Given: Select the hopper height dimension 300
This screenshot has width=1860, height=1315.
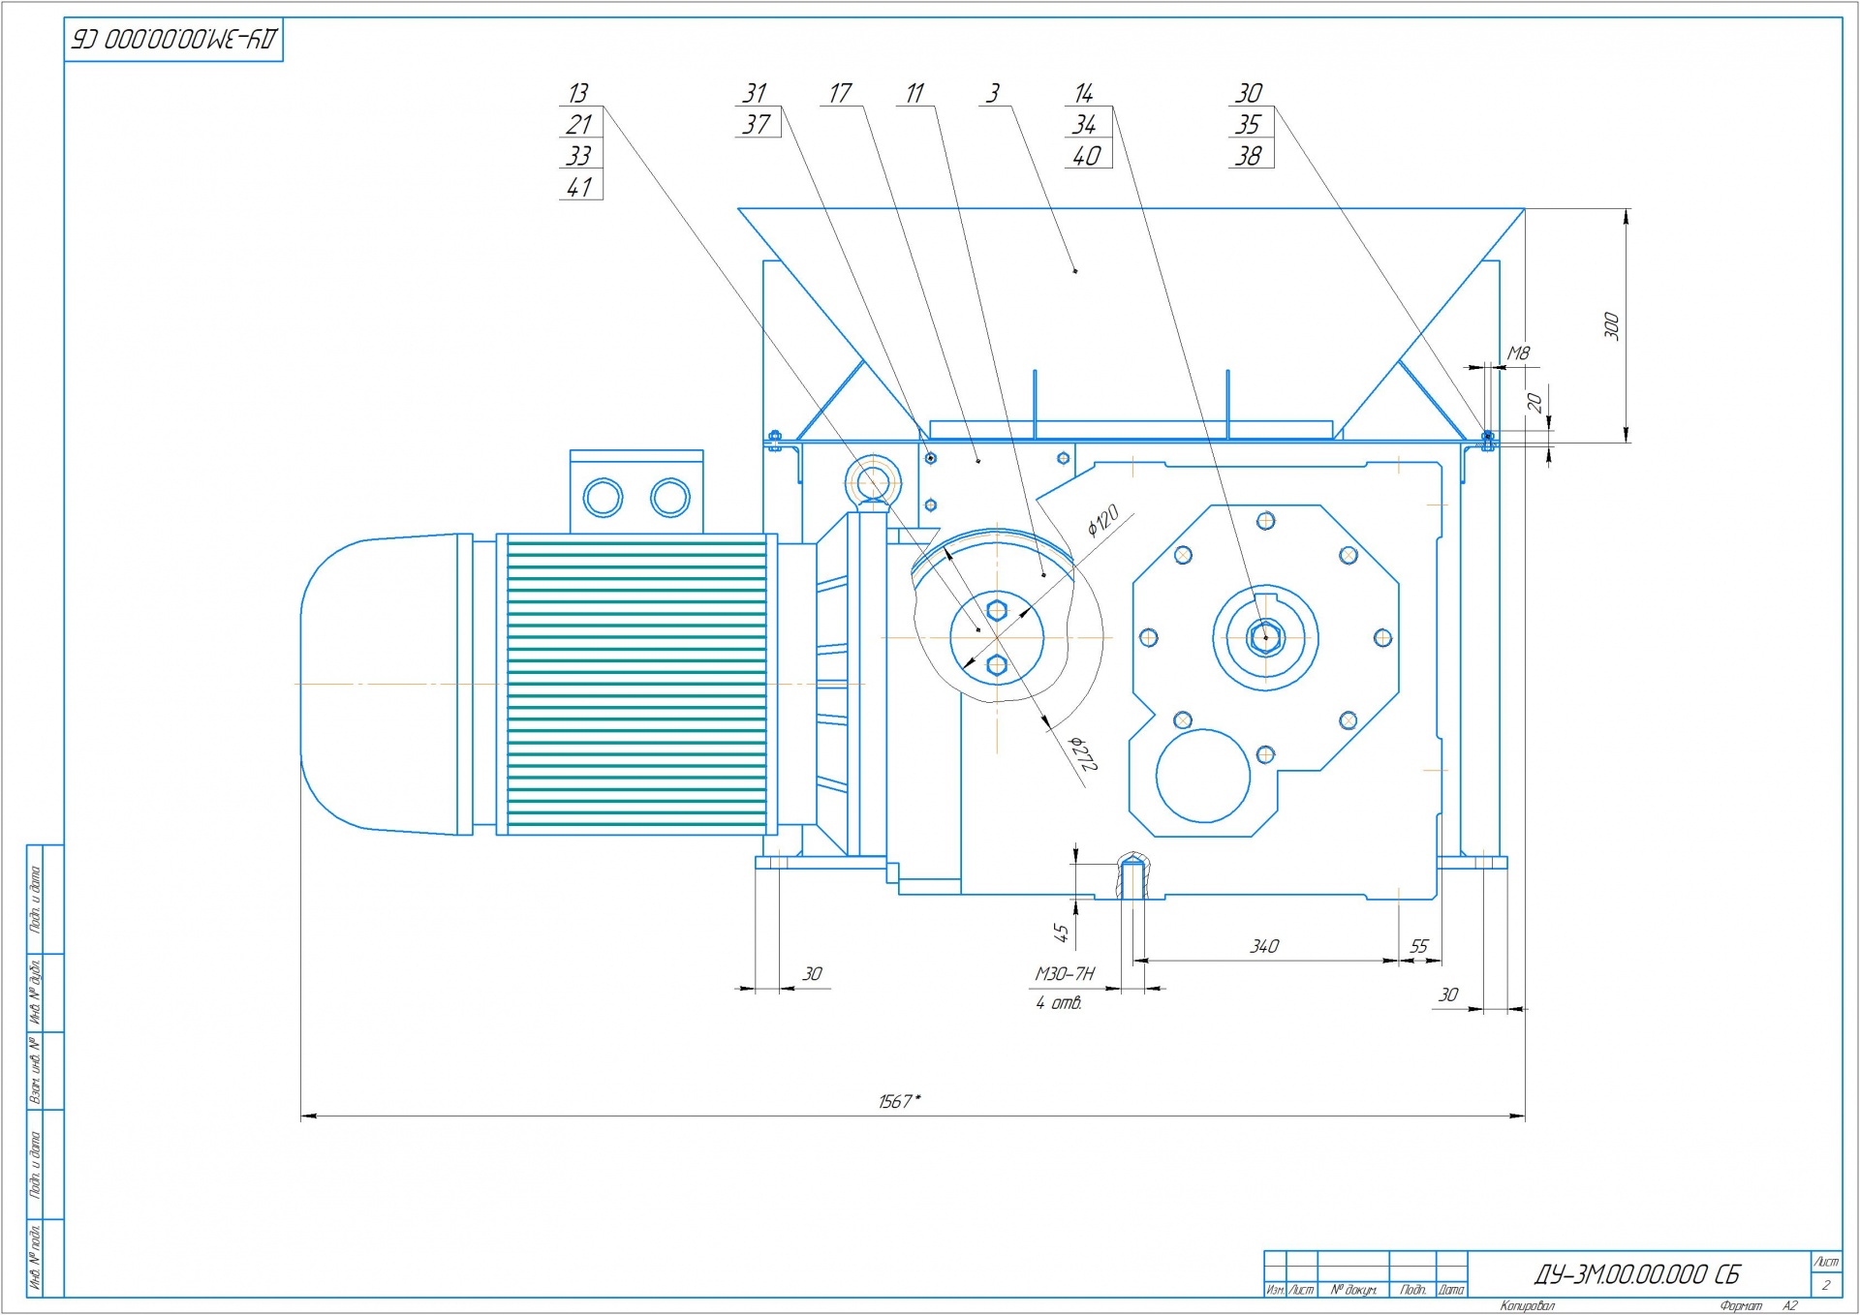Looking at the screenshot, I should tap(1611, 325).
